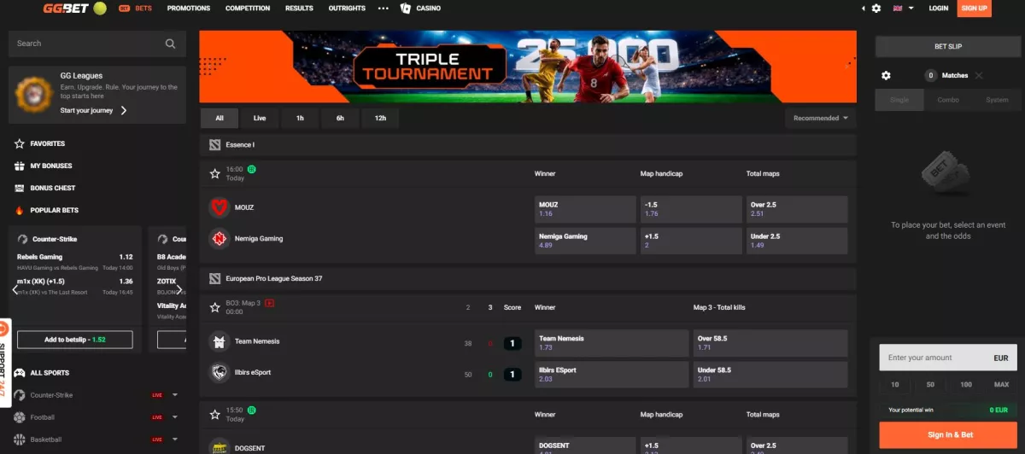The height and width of the screenshot is (454, 1025).
Task: Click the Popular Bets flame icon
Action: point(20,210)
